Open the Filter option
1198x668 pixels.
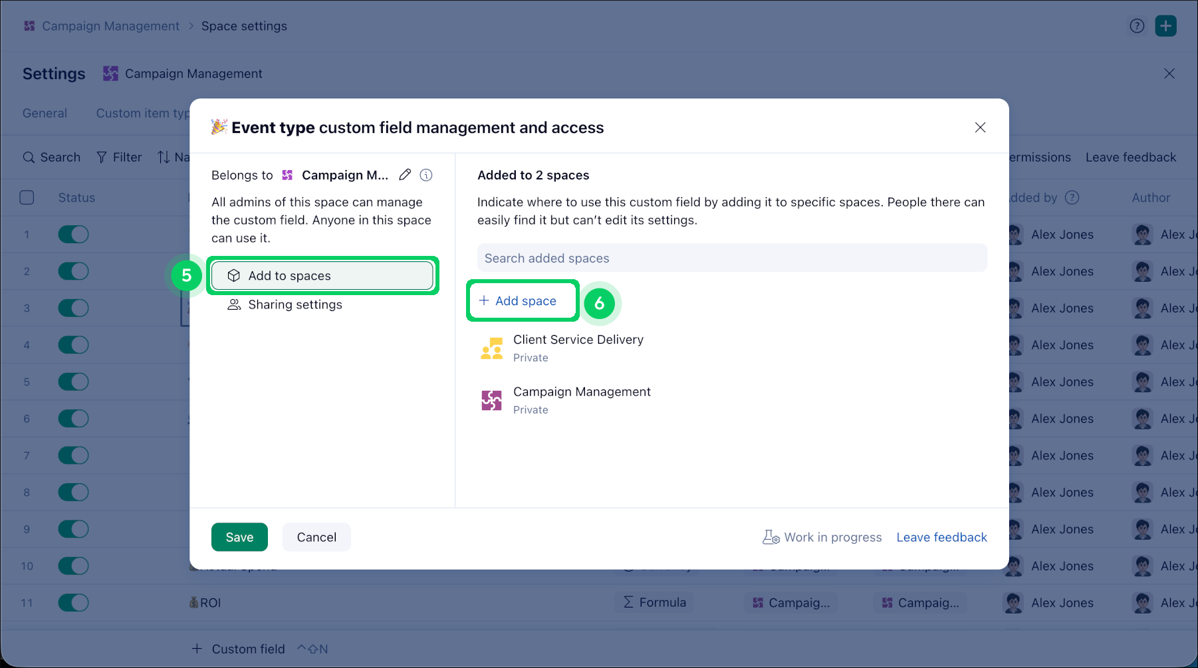click(119, 158)
